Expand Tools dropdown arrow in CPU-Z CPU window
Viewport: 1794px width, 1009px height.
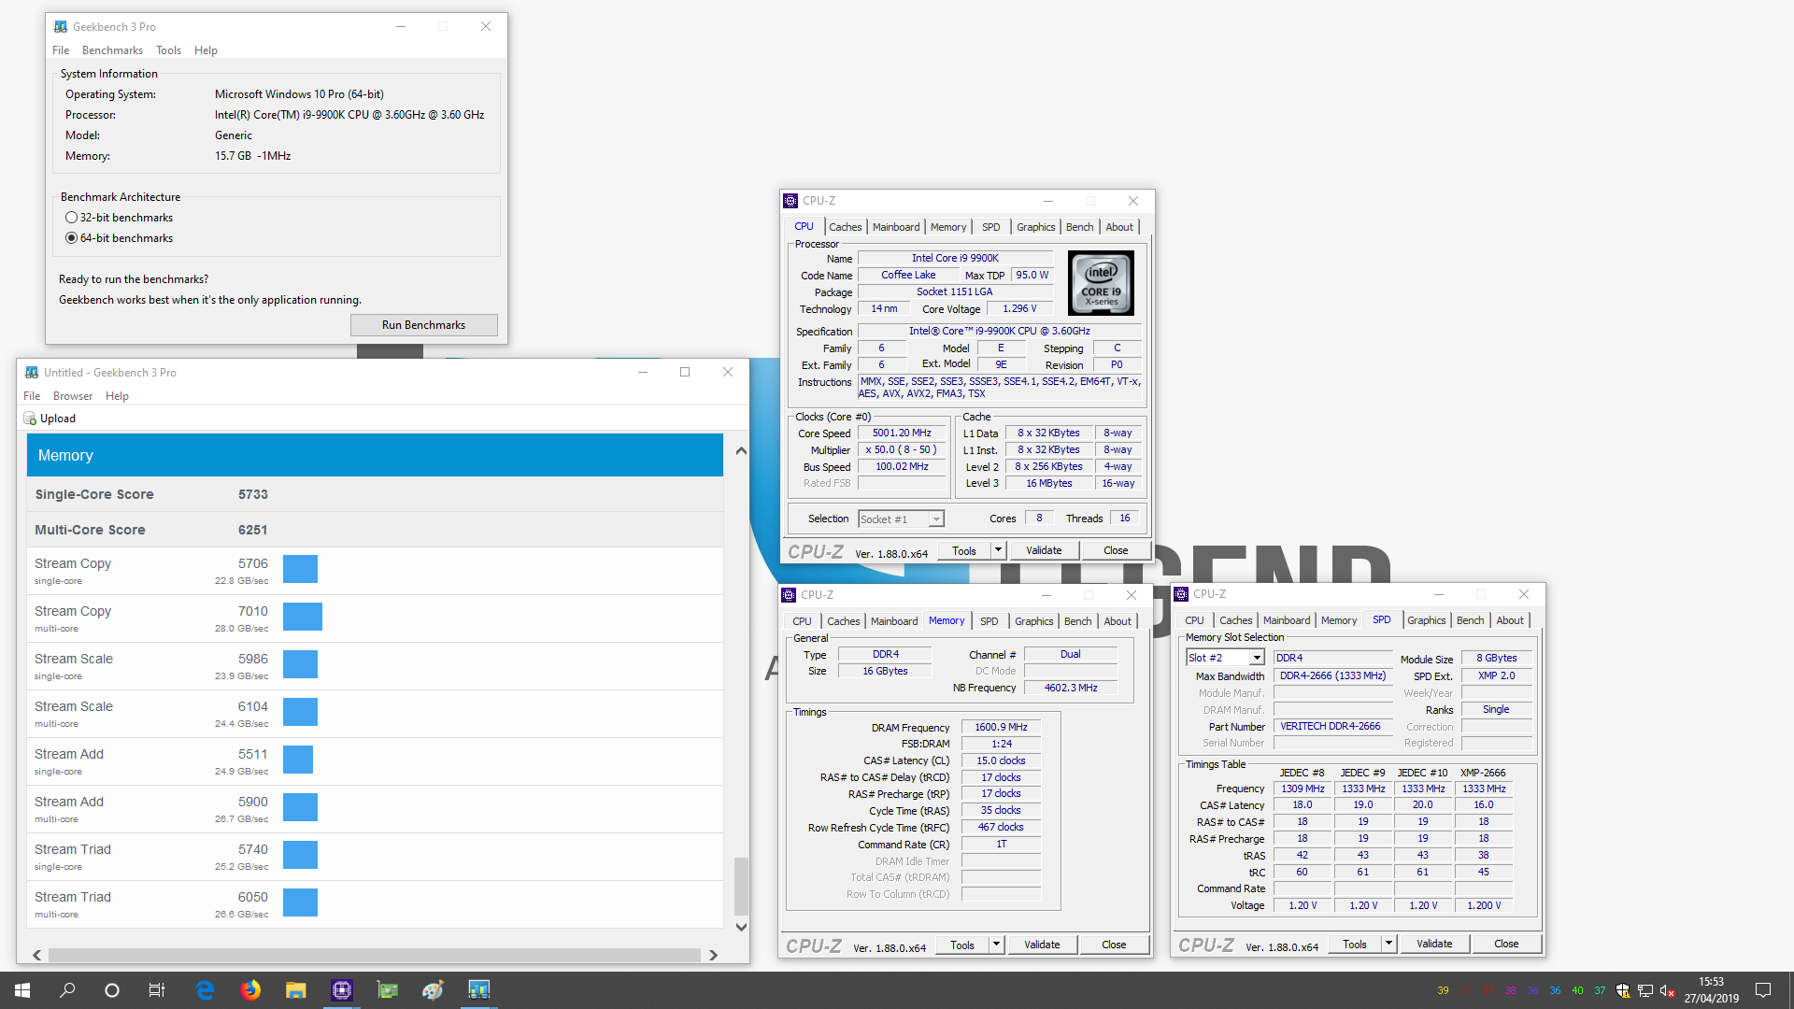998,550
